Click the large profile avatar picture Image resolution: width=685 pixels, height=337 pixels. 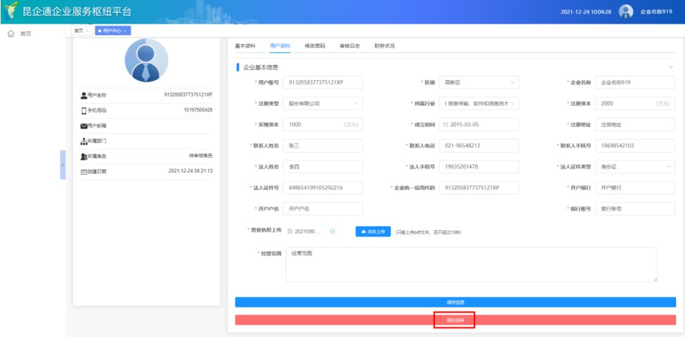tap(146, 60)
